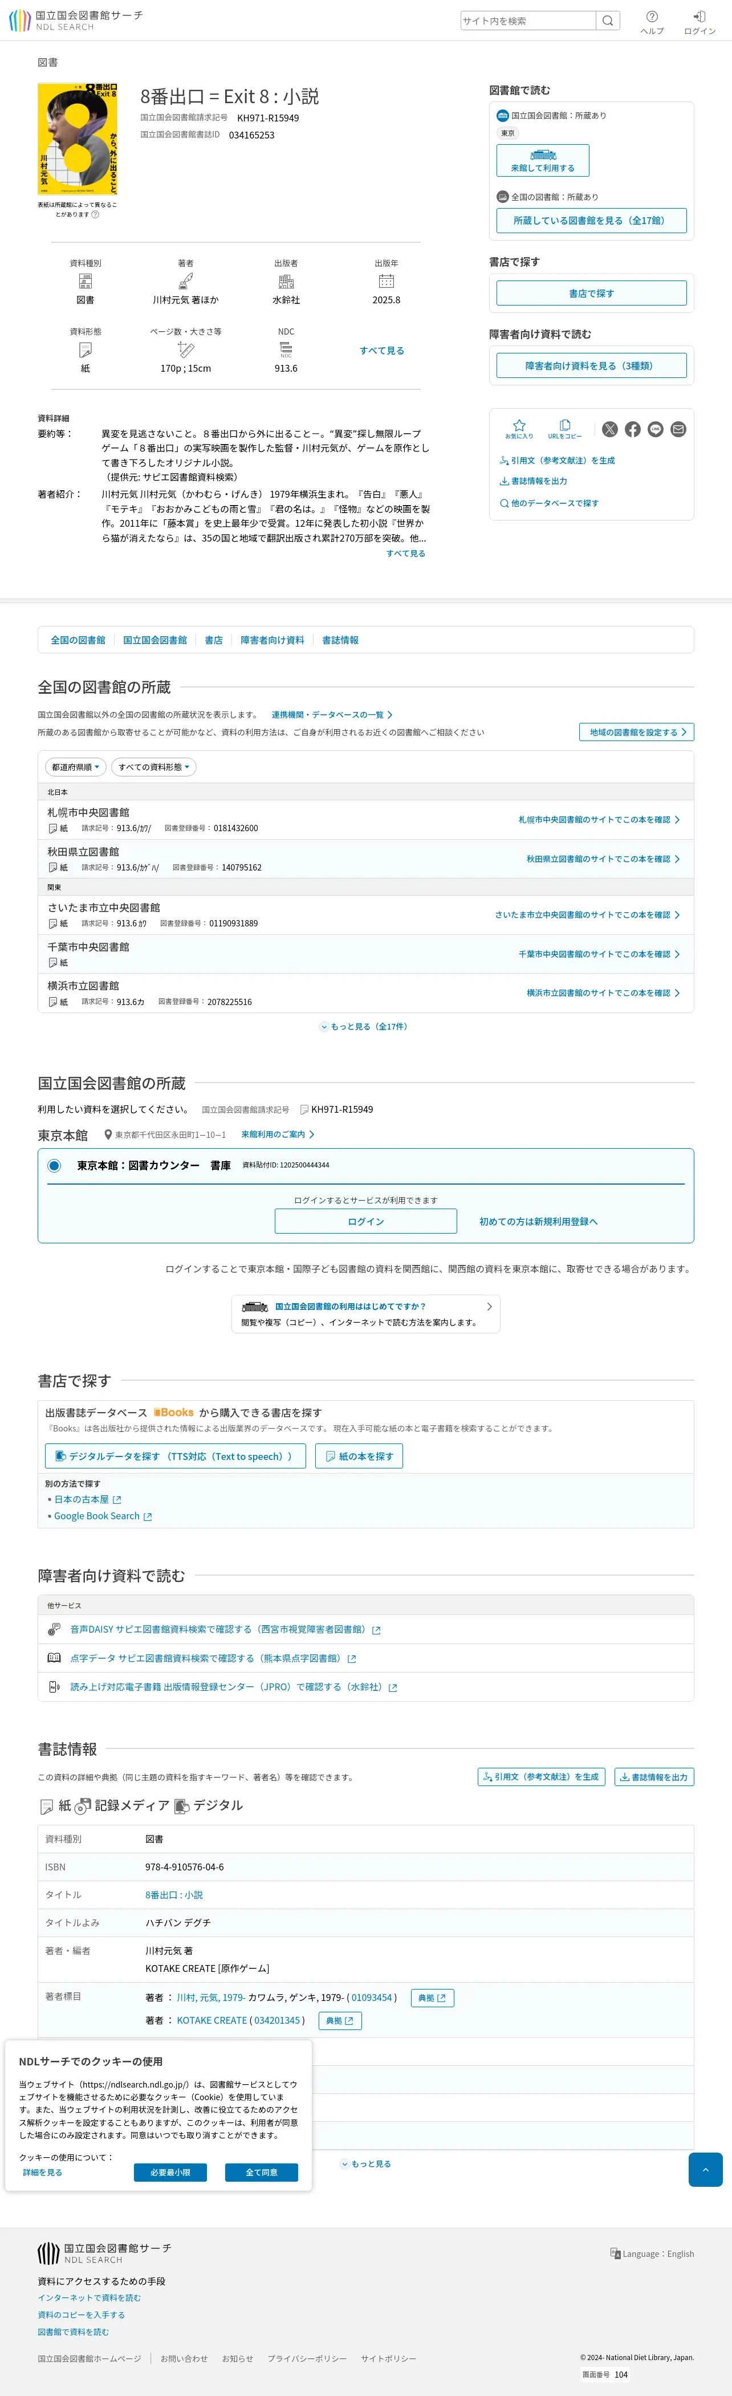Viewport: 732px width, 2396px height.
Task: Click the 音声DAISY audio icon
Action: (54, 1629)
